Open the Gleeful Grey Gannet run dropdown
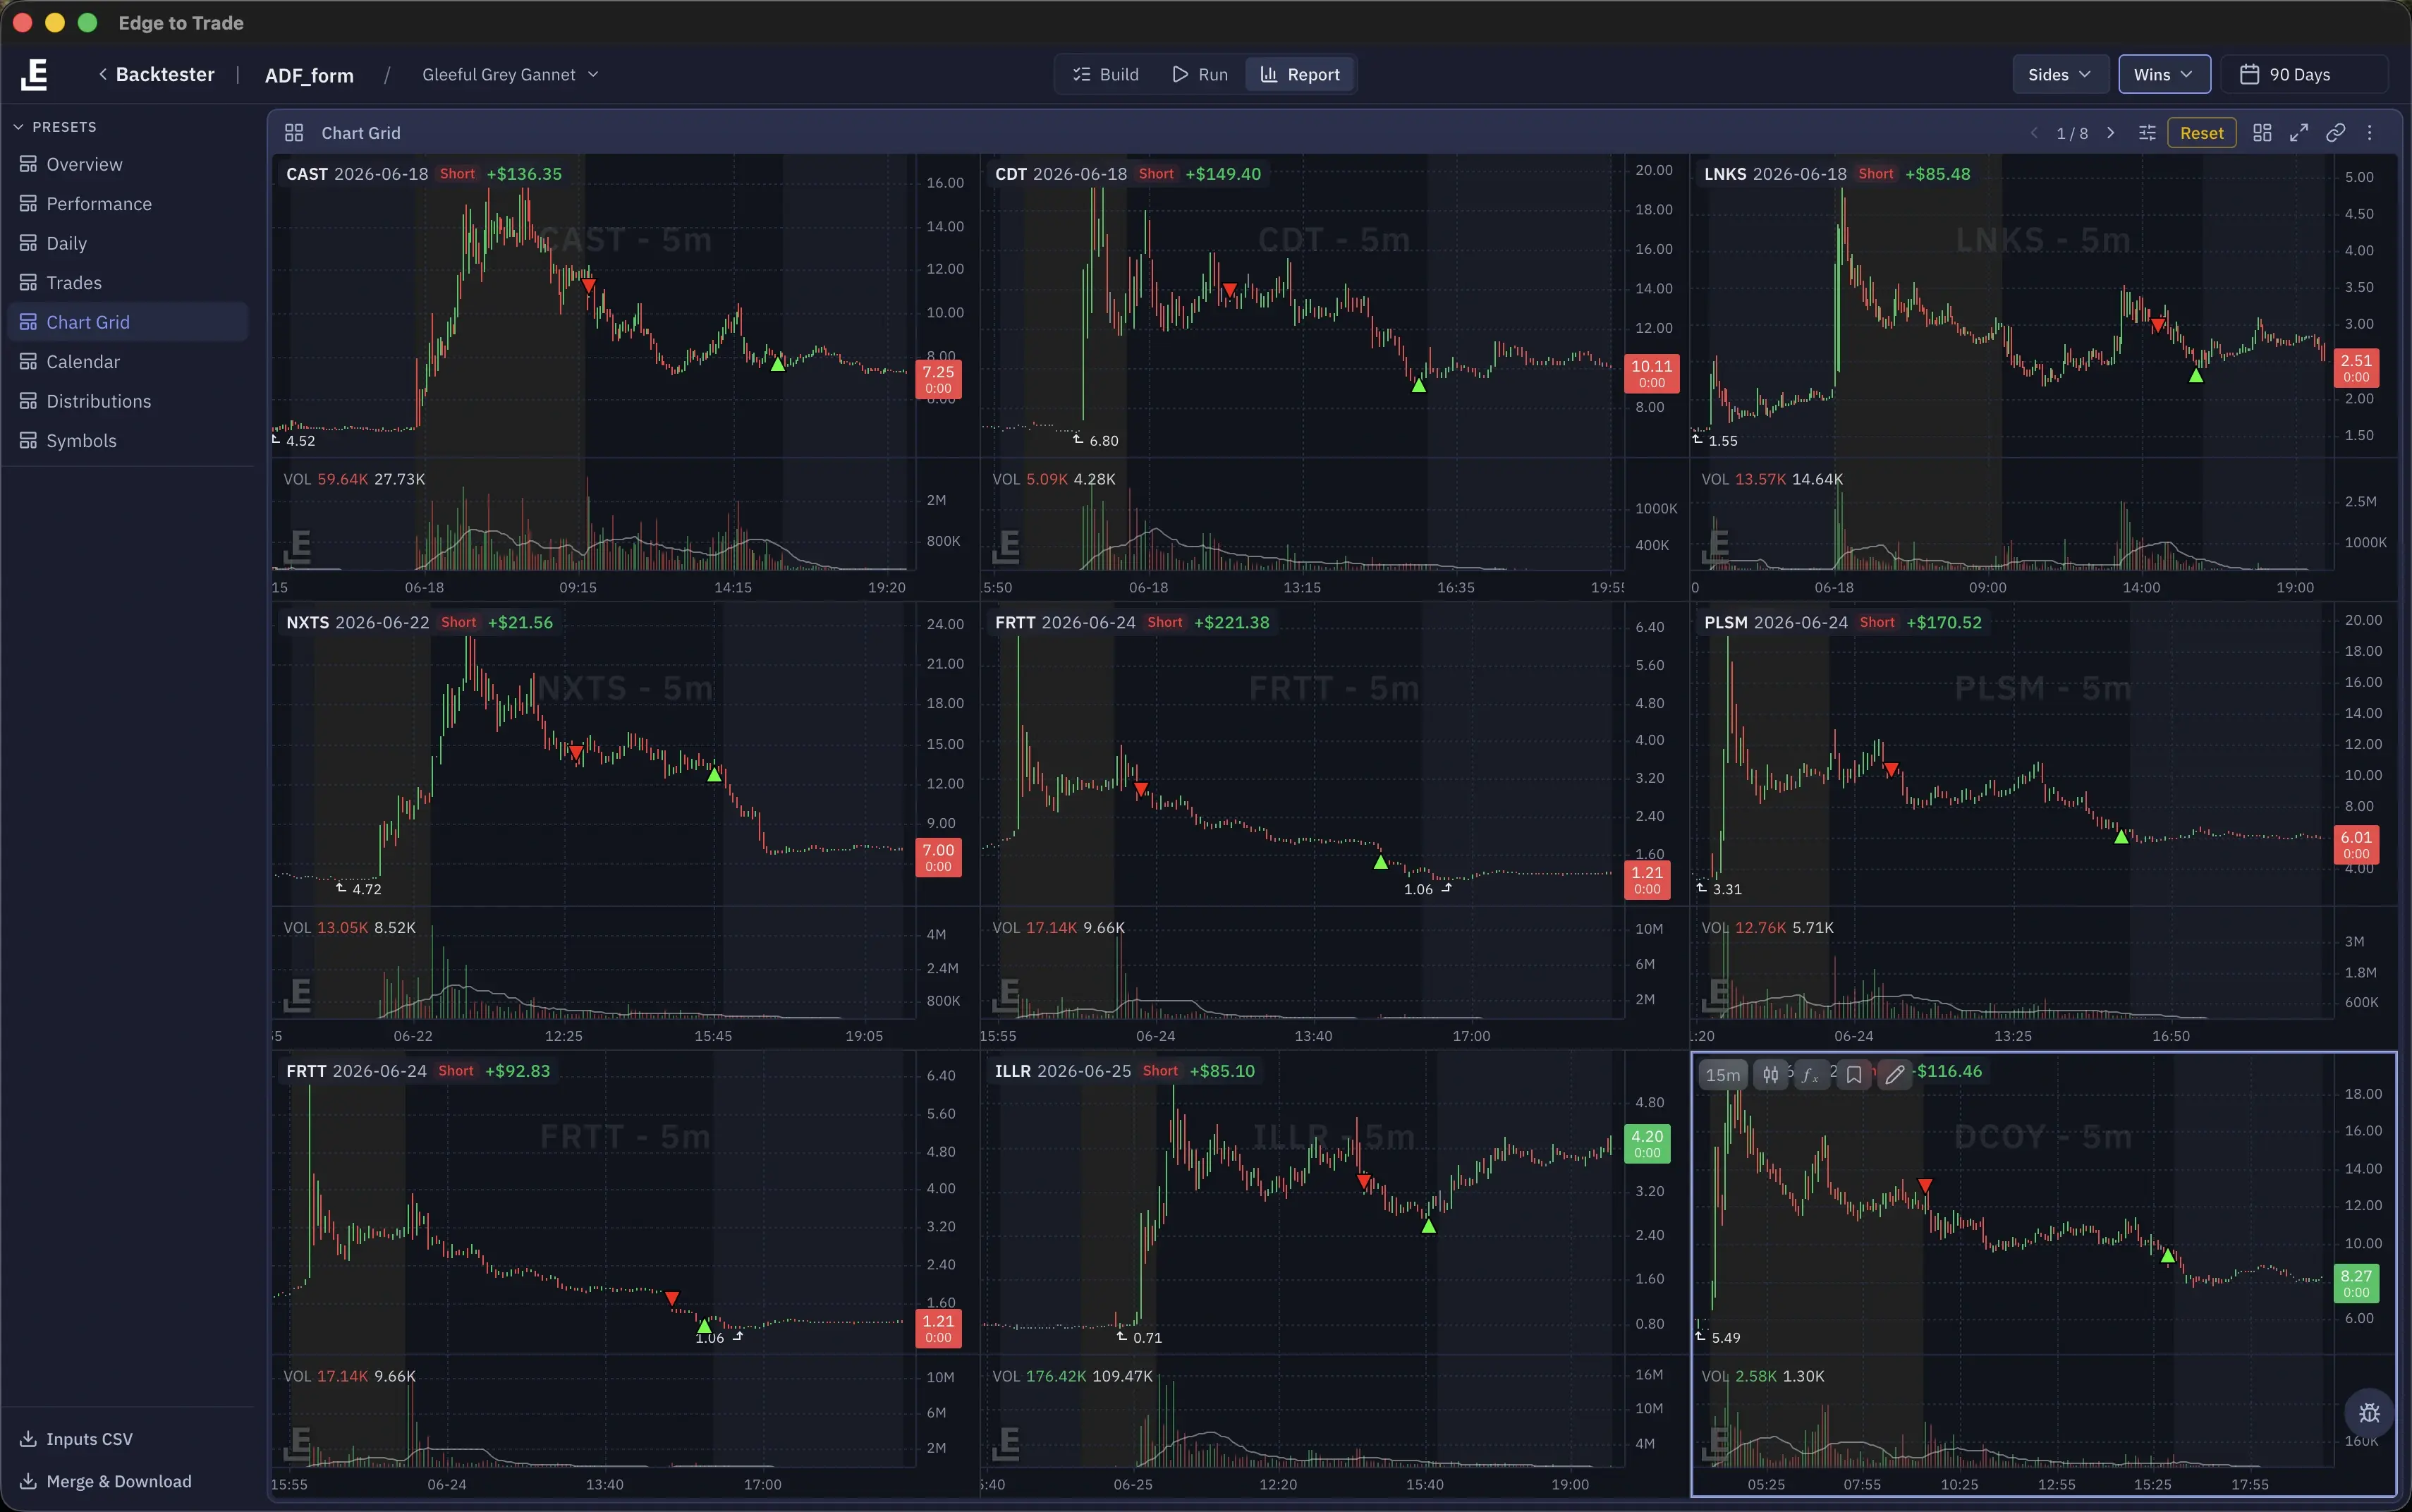2412x1512 pixels. pos(510,74)
